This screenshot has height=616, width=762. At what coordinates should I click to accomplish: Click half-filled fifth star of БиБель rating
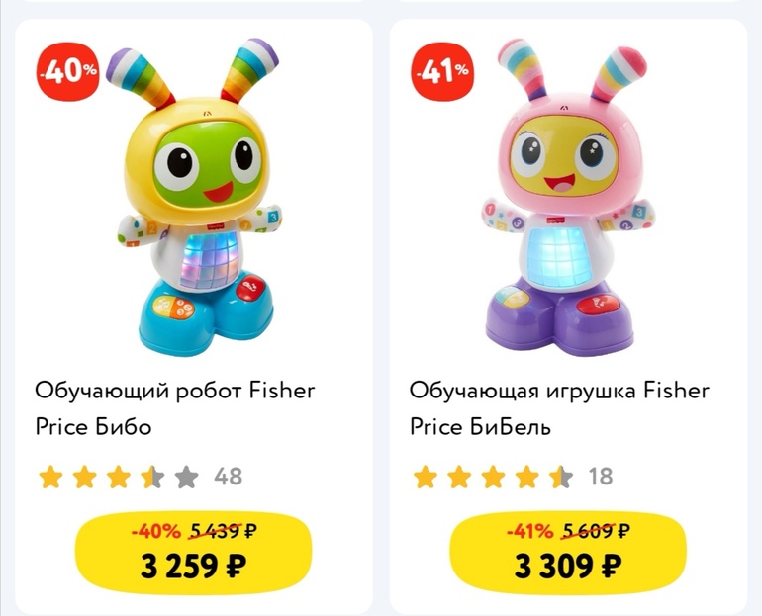pyautogui.click(x=561, y=477)
